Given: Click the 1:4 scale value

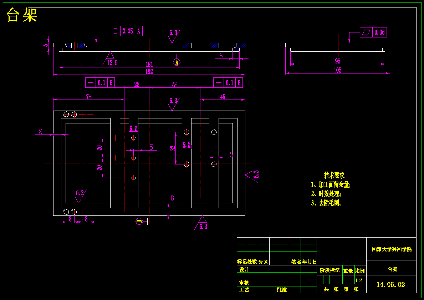Looking at the screenshot, I should pos(359,280).
